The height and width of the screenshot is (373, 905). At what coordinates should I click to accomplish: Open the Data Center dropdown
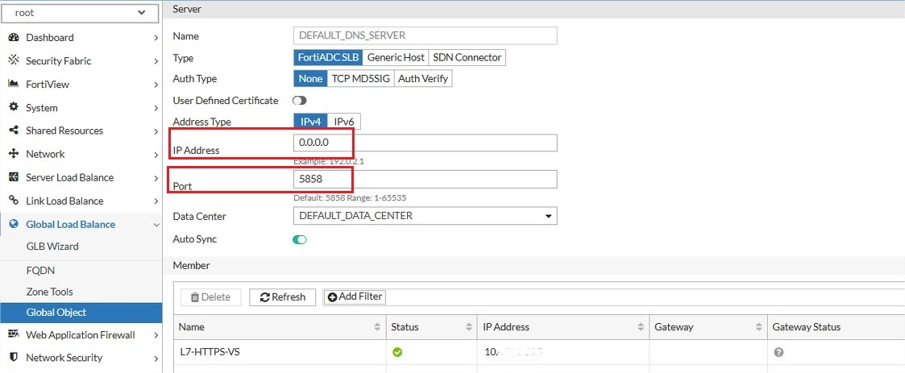(426, 216)
